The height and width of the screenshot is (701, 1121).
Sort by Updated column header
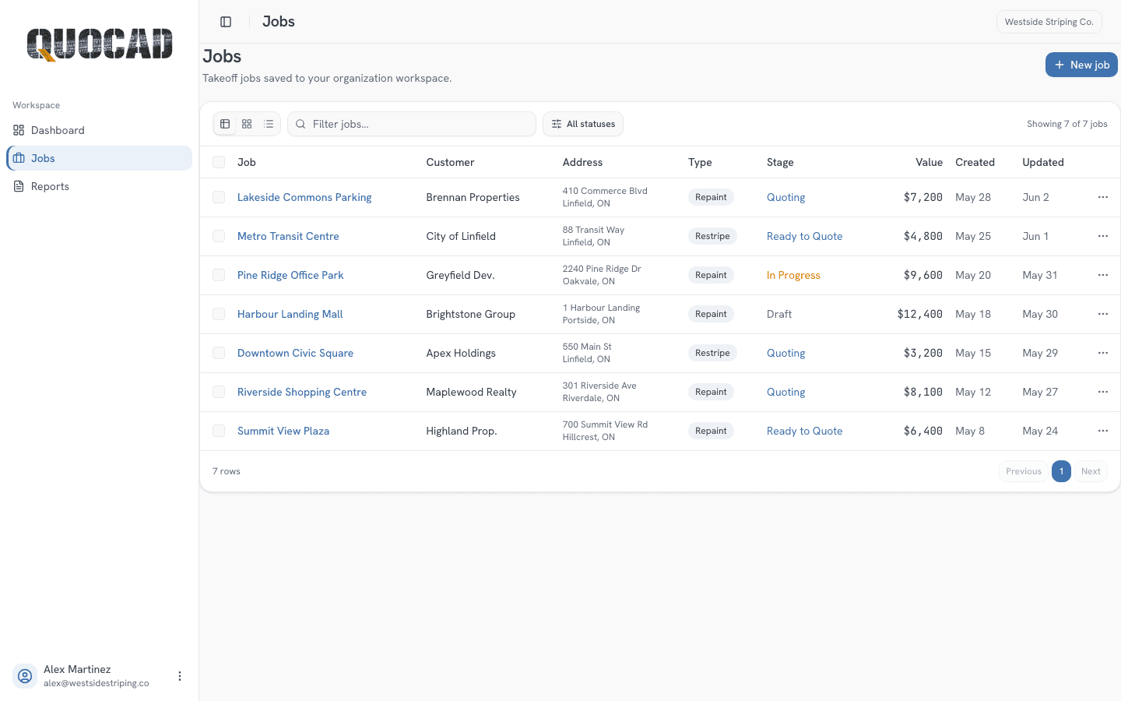[x=1043, y=162]
